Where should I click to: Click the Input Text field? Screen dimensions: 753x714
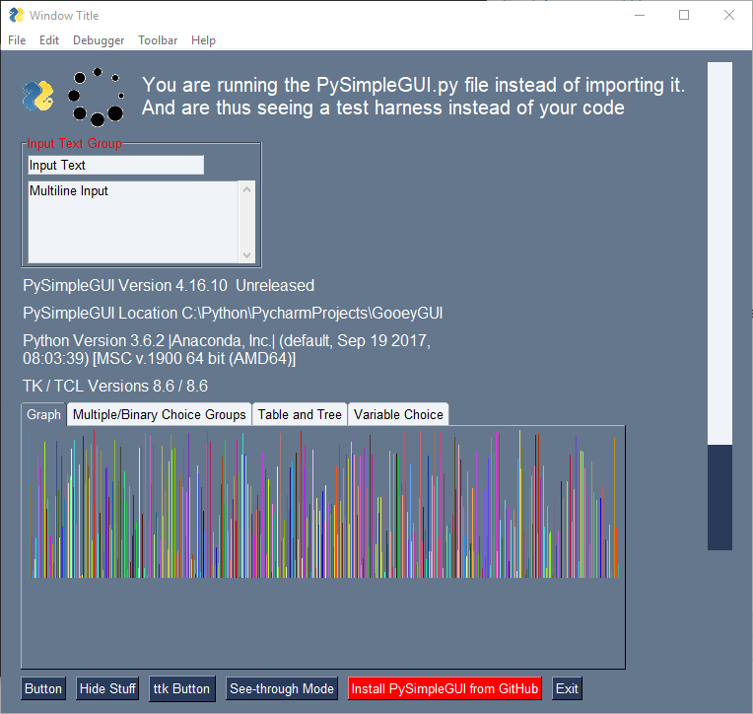click(x=115, y=165)
